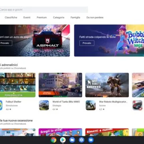This screenshot has width=144, height=144.
Task: Click World of Tanks Blitz MMO title
Action: click(x=66, y=102)
